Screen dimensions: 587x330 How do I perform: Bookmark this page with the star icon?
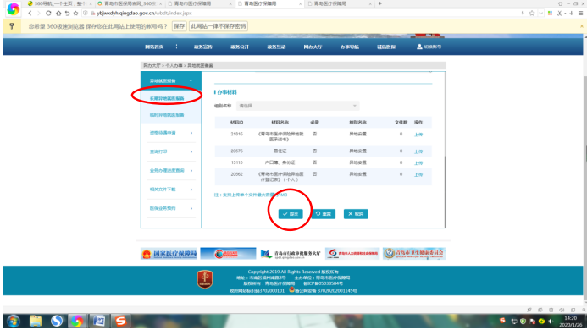[532, 13]
